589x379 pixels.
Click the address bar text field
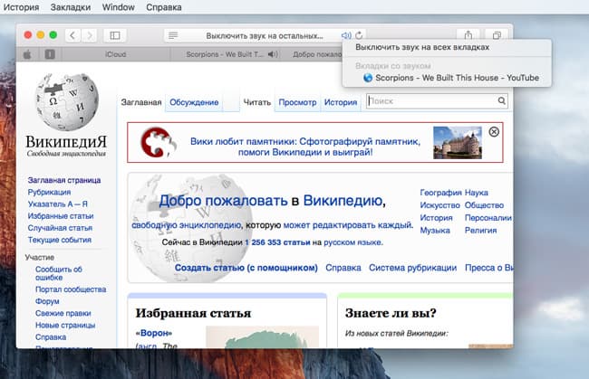pyautogui.click(x=265, y=36)
